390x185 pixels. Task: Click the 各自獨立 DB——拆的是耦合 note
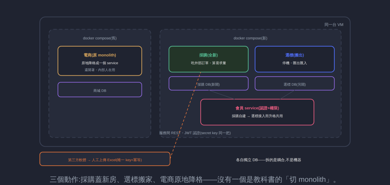269,160
